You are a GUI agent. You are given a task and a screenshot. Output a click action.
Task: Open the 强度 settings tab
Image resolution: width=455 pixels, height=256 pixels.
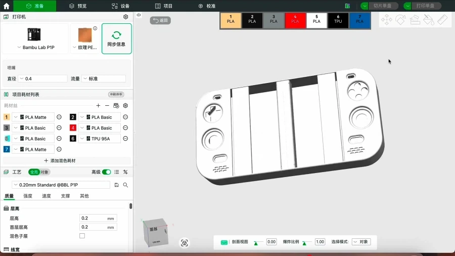coord(28,196)
